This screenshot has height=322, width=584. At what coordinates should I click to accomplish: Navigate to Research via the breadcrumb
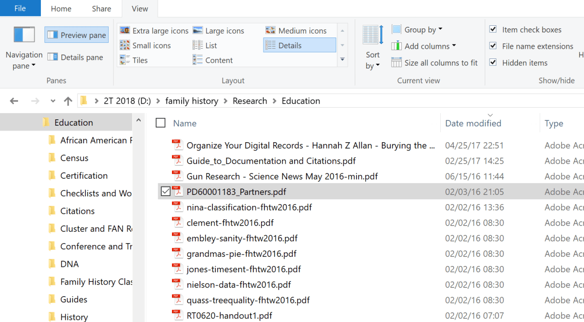[x=250, y=101]
